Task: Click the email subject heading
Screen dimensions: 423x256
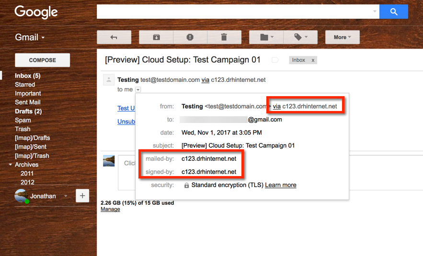Action: tap(183, 60)
